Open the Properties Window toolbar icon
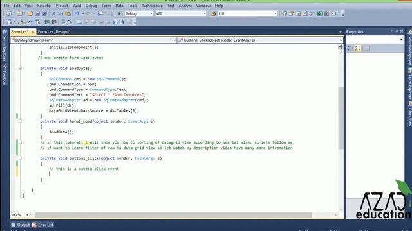Image resolution: width=412 pixels, height=231 pixels. (x=291, y=13)
